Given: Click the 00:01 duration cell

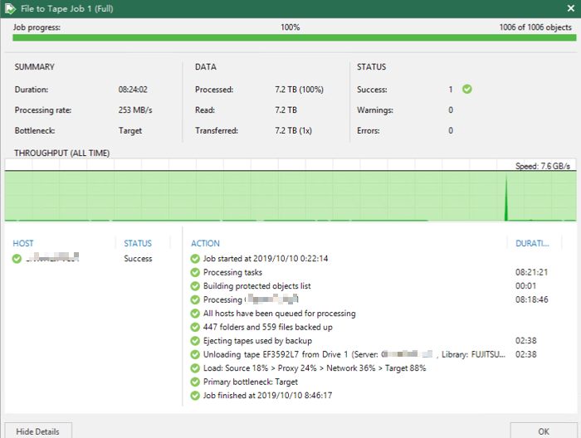Looking at the screenshot, I should 525,286.
